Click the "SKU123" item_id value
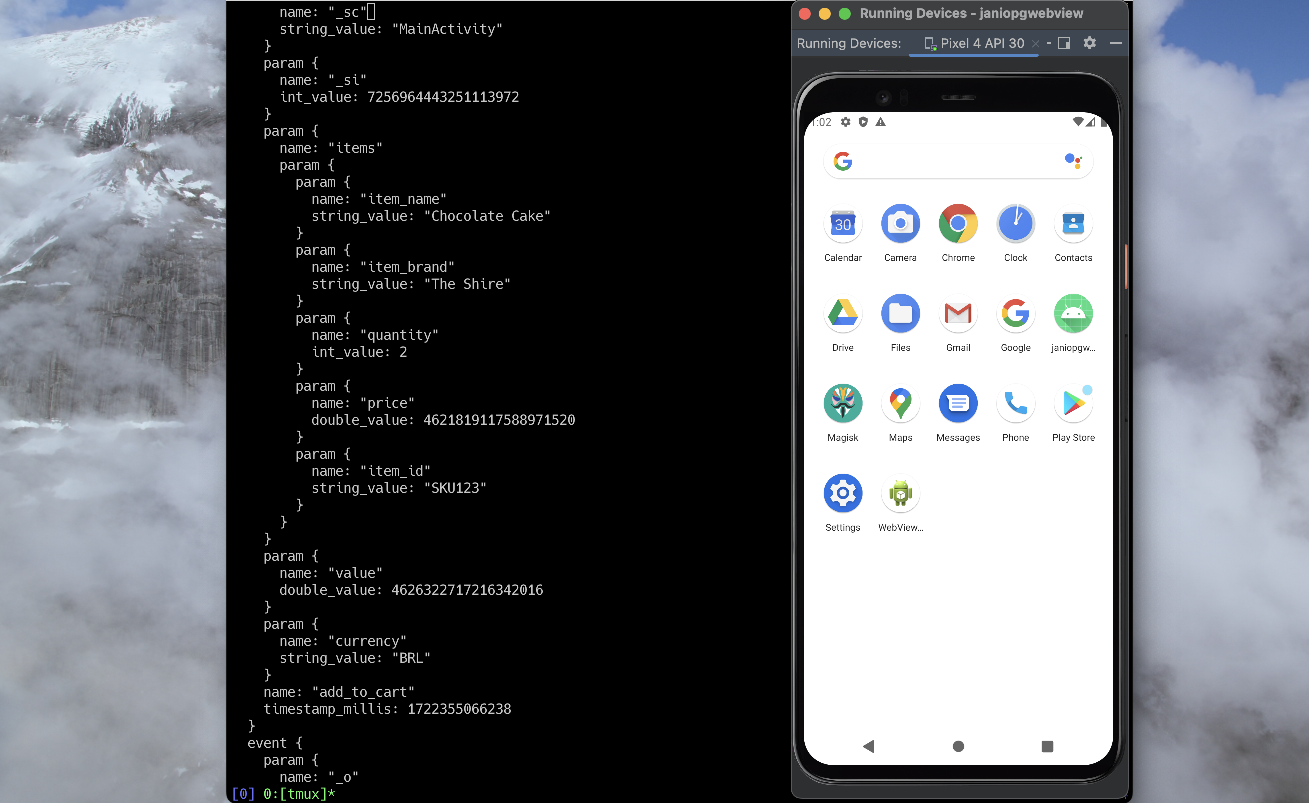Image resolution: width=1309 pixels, height=803 pixels. coord(455,488)
